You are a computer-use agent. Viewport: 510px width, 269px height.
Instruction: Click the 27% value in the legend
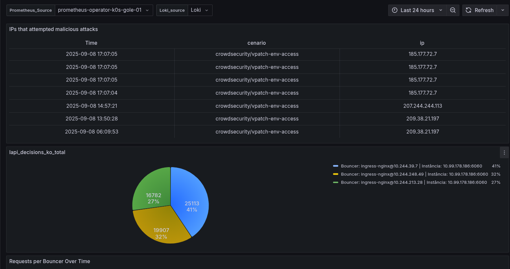(496, 182)
